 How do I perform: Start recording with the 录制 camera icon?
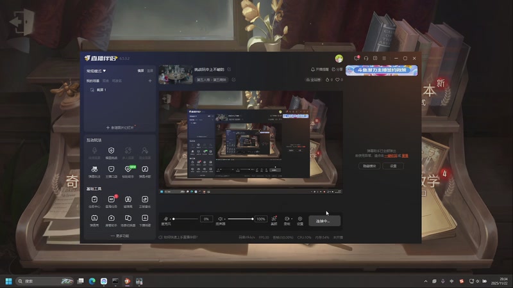click(x=287, y=220)
